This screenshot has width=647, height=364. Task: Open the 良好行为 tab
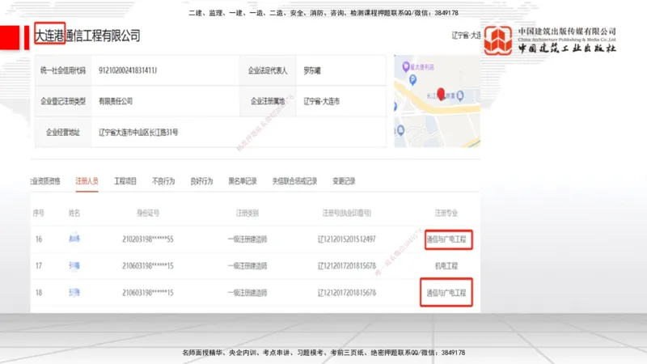click(201, 180)
